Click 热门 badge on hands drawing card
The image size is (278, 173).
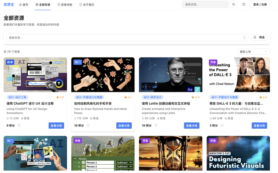[x=77, y=62]
